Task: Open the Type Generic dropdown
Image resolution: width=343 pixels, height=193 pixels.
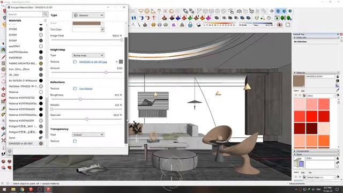Action: click(x=88, y=16)
